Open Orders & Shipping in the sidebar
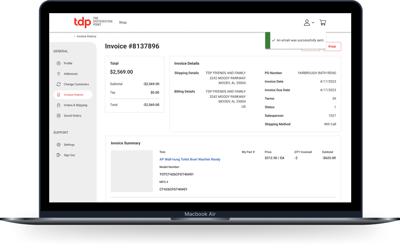400x247 pixels. click(75, 105)
